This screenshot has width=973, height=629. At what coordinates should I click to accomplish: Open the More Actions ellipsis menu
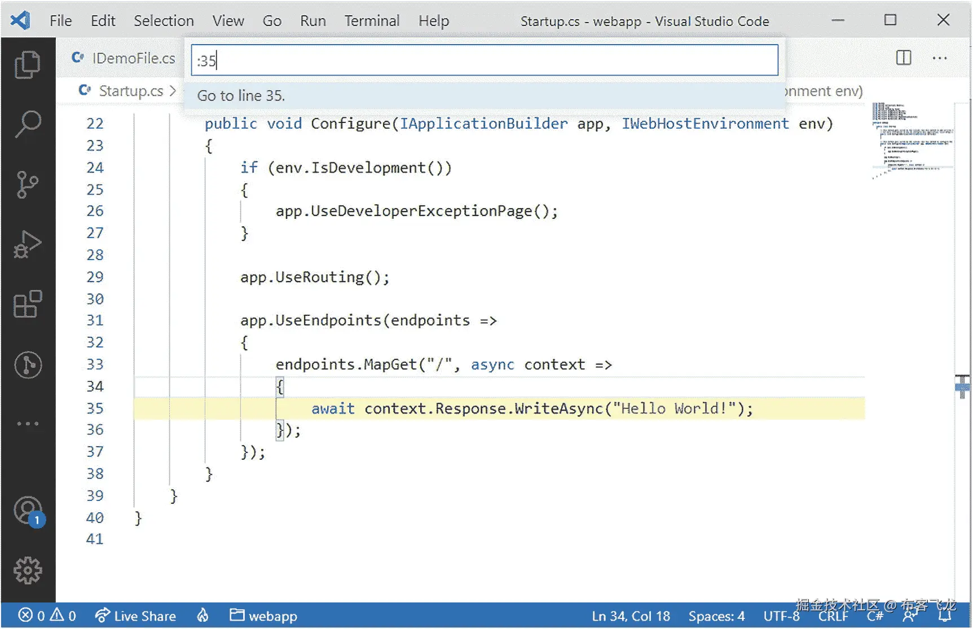pos(940,58)
